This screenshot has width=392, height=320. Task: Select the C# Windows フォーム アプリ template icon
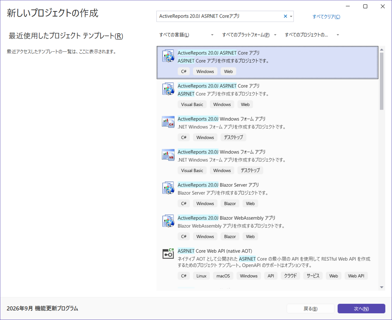click(168, 122)
